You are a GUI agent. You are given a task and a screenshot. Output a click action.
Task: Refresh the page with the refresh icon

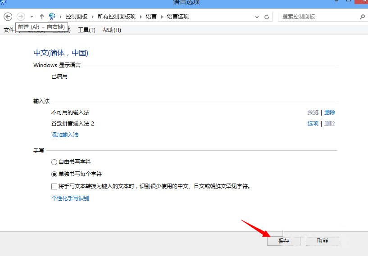[267, 17]
